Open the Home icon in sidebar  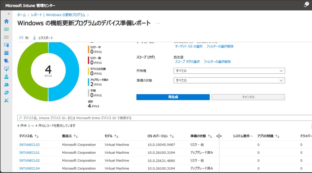7,21
